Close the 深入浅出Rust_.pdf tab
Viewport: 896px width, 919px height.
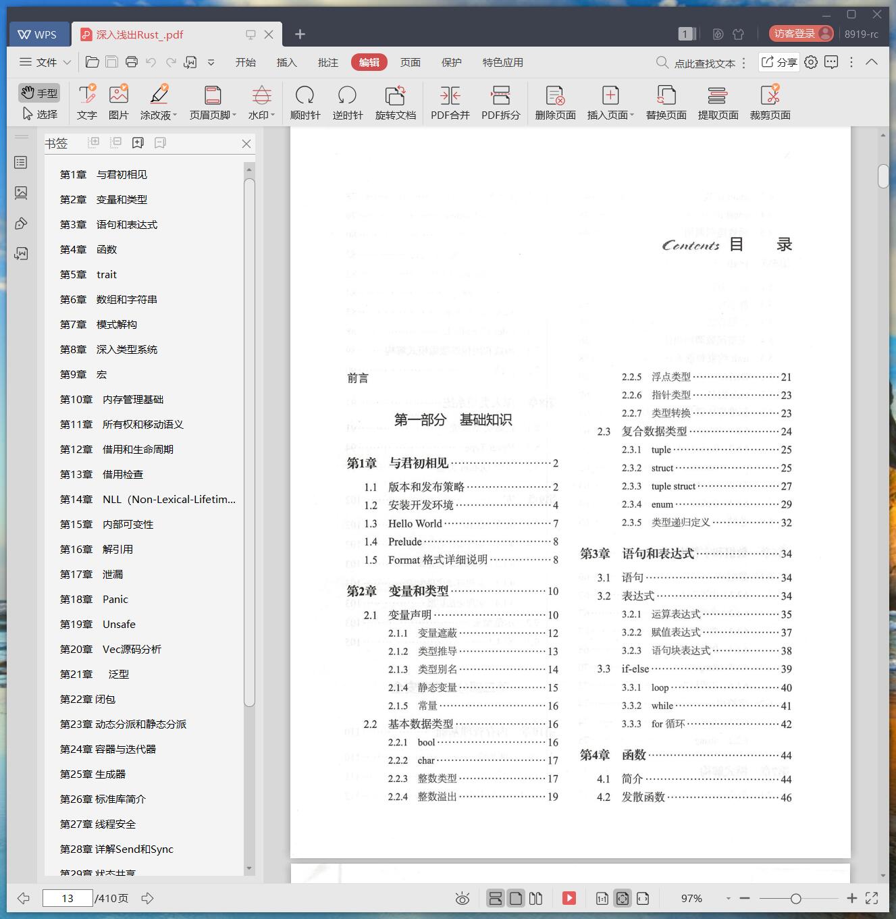coord(269,34)
